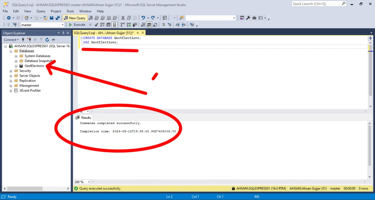The image size is (375, 200).
Task: Click Auto Hide pin on Object Explorer
Action: click(x=63, y=33)
